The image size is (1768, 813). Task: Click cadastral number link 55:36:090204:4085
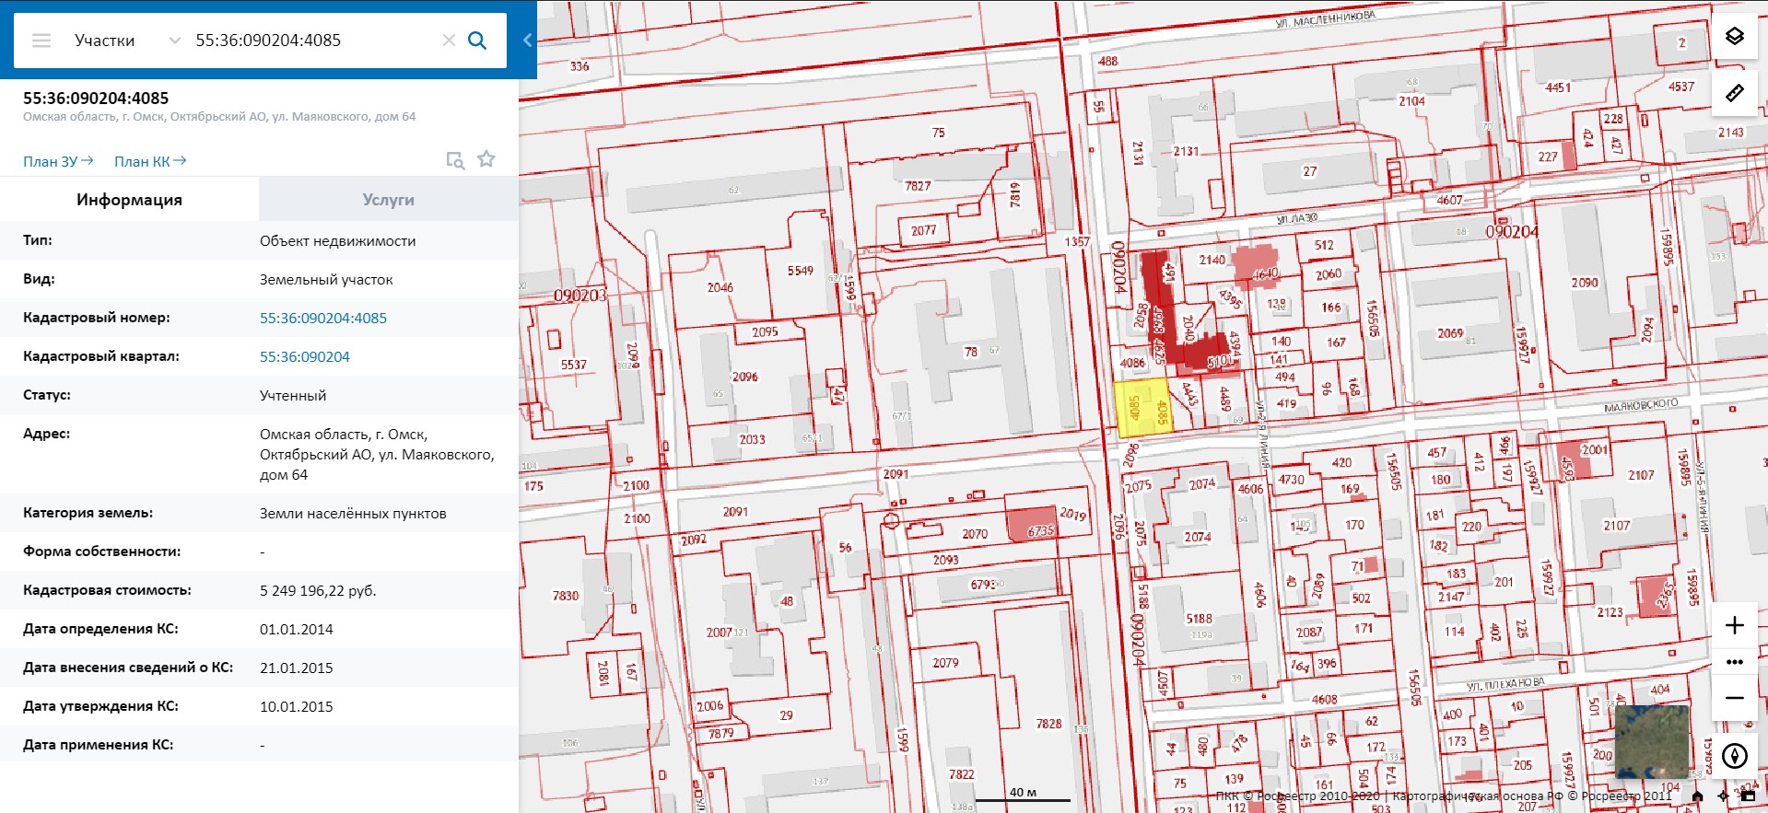click(322, 318)
